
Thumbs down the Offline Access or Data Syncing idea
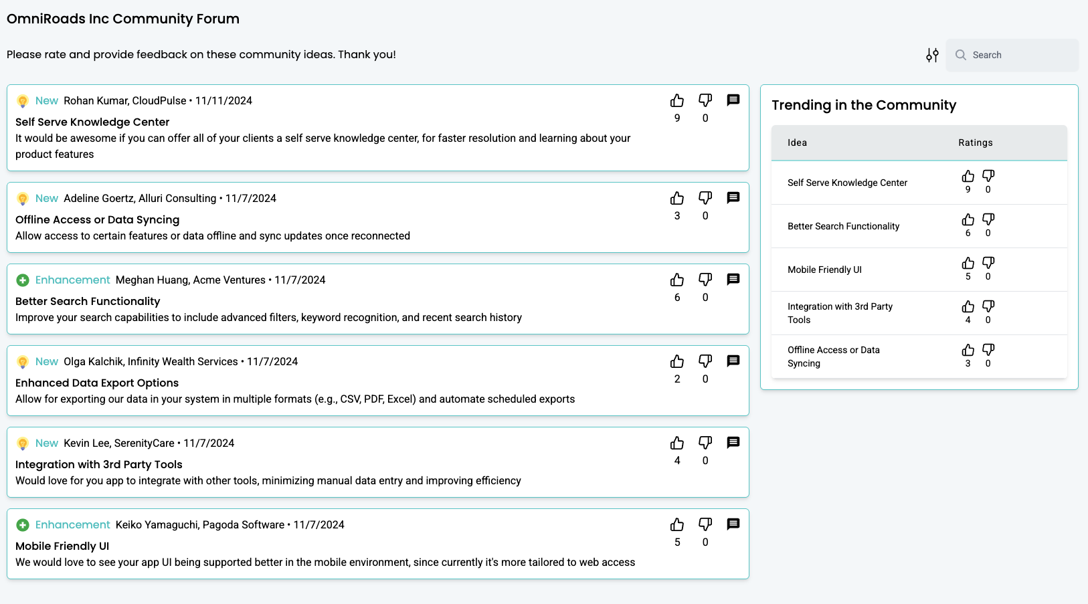[705, 198]
